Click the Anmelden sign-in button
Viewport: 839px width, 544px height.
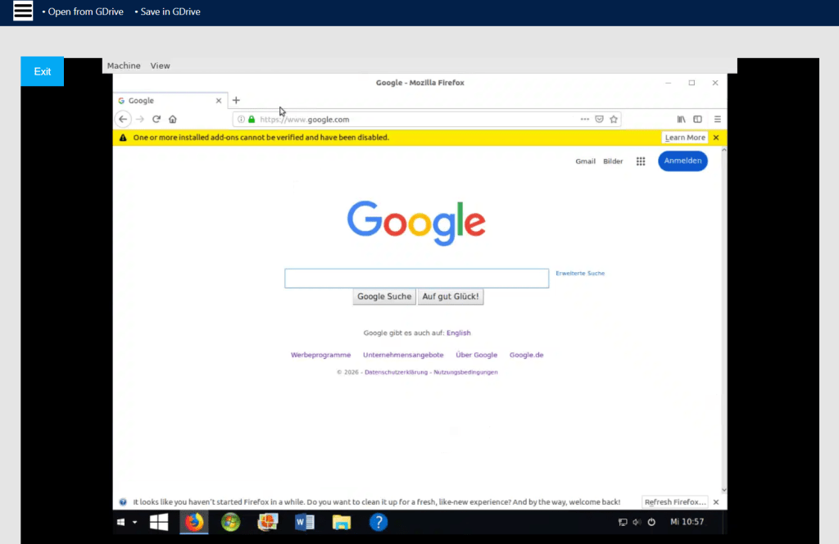click(683, 161)
